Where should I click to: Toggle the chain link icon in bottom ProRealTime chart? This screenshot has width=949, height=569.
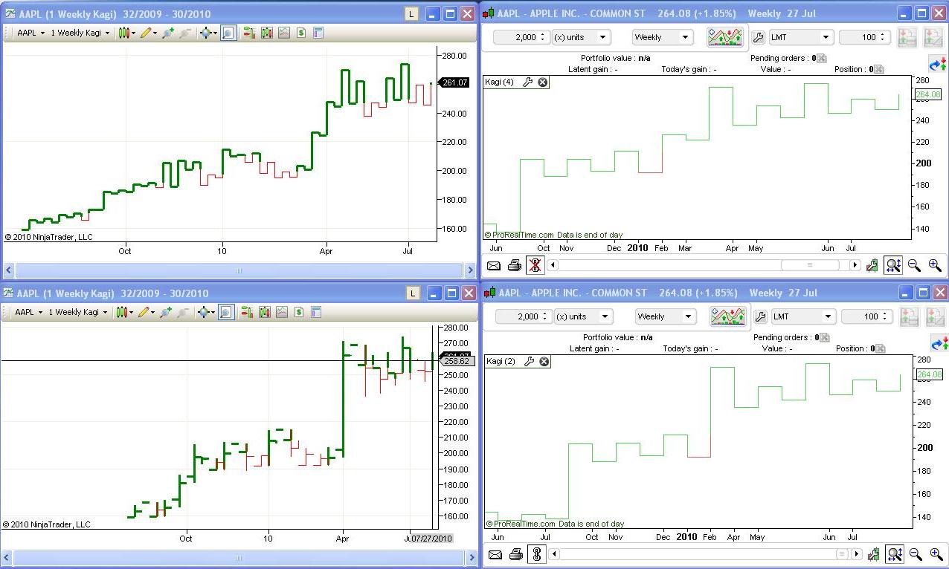pos(536,554)
